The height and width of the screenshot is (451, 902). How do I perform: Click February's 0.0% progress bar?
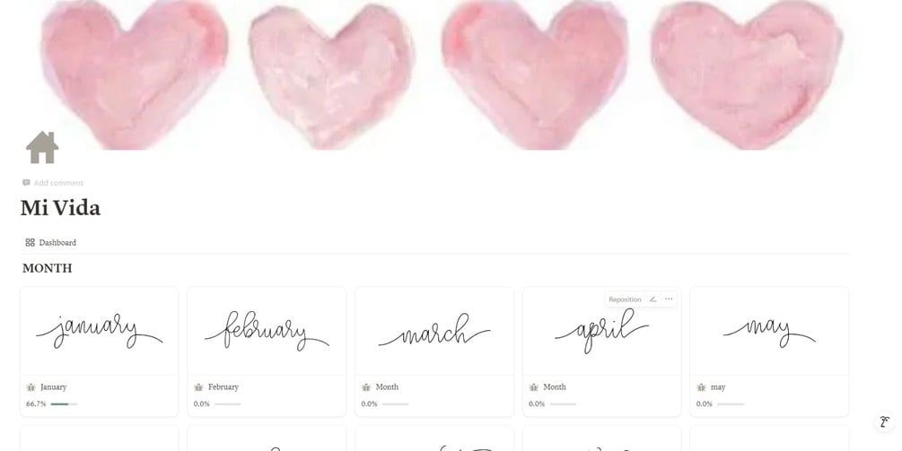click(228, 403)
